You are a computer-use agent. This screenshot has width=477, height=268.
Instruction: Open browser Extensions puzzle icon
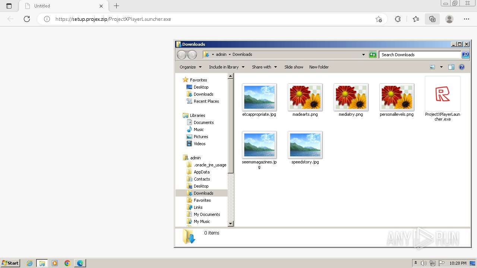pos(398,19)
